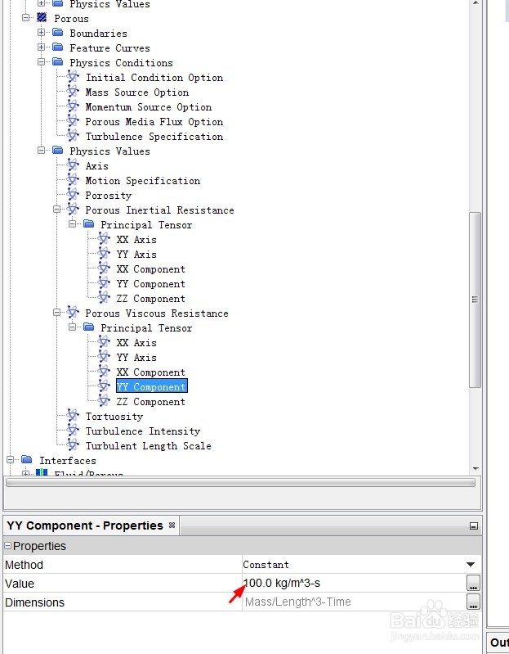Expand the Boundaries folder under Porous

[41, 33]
